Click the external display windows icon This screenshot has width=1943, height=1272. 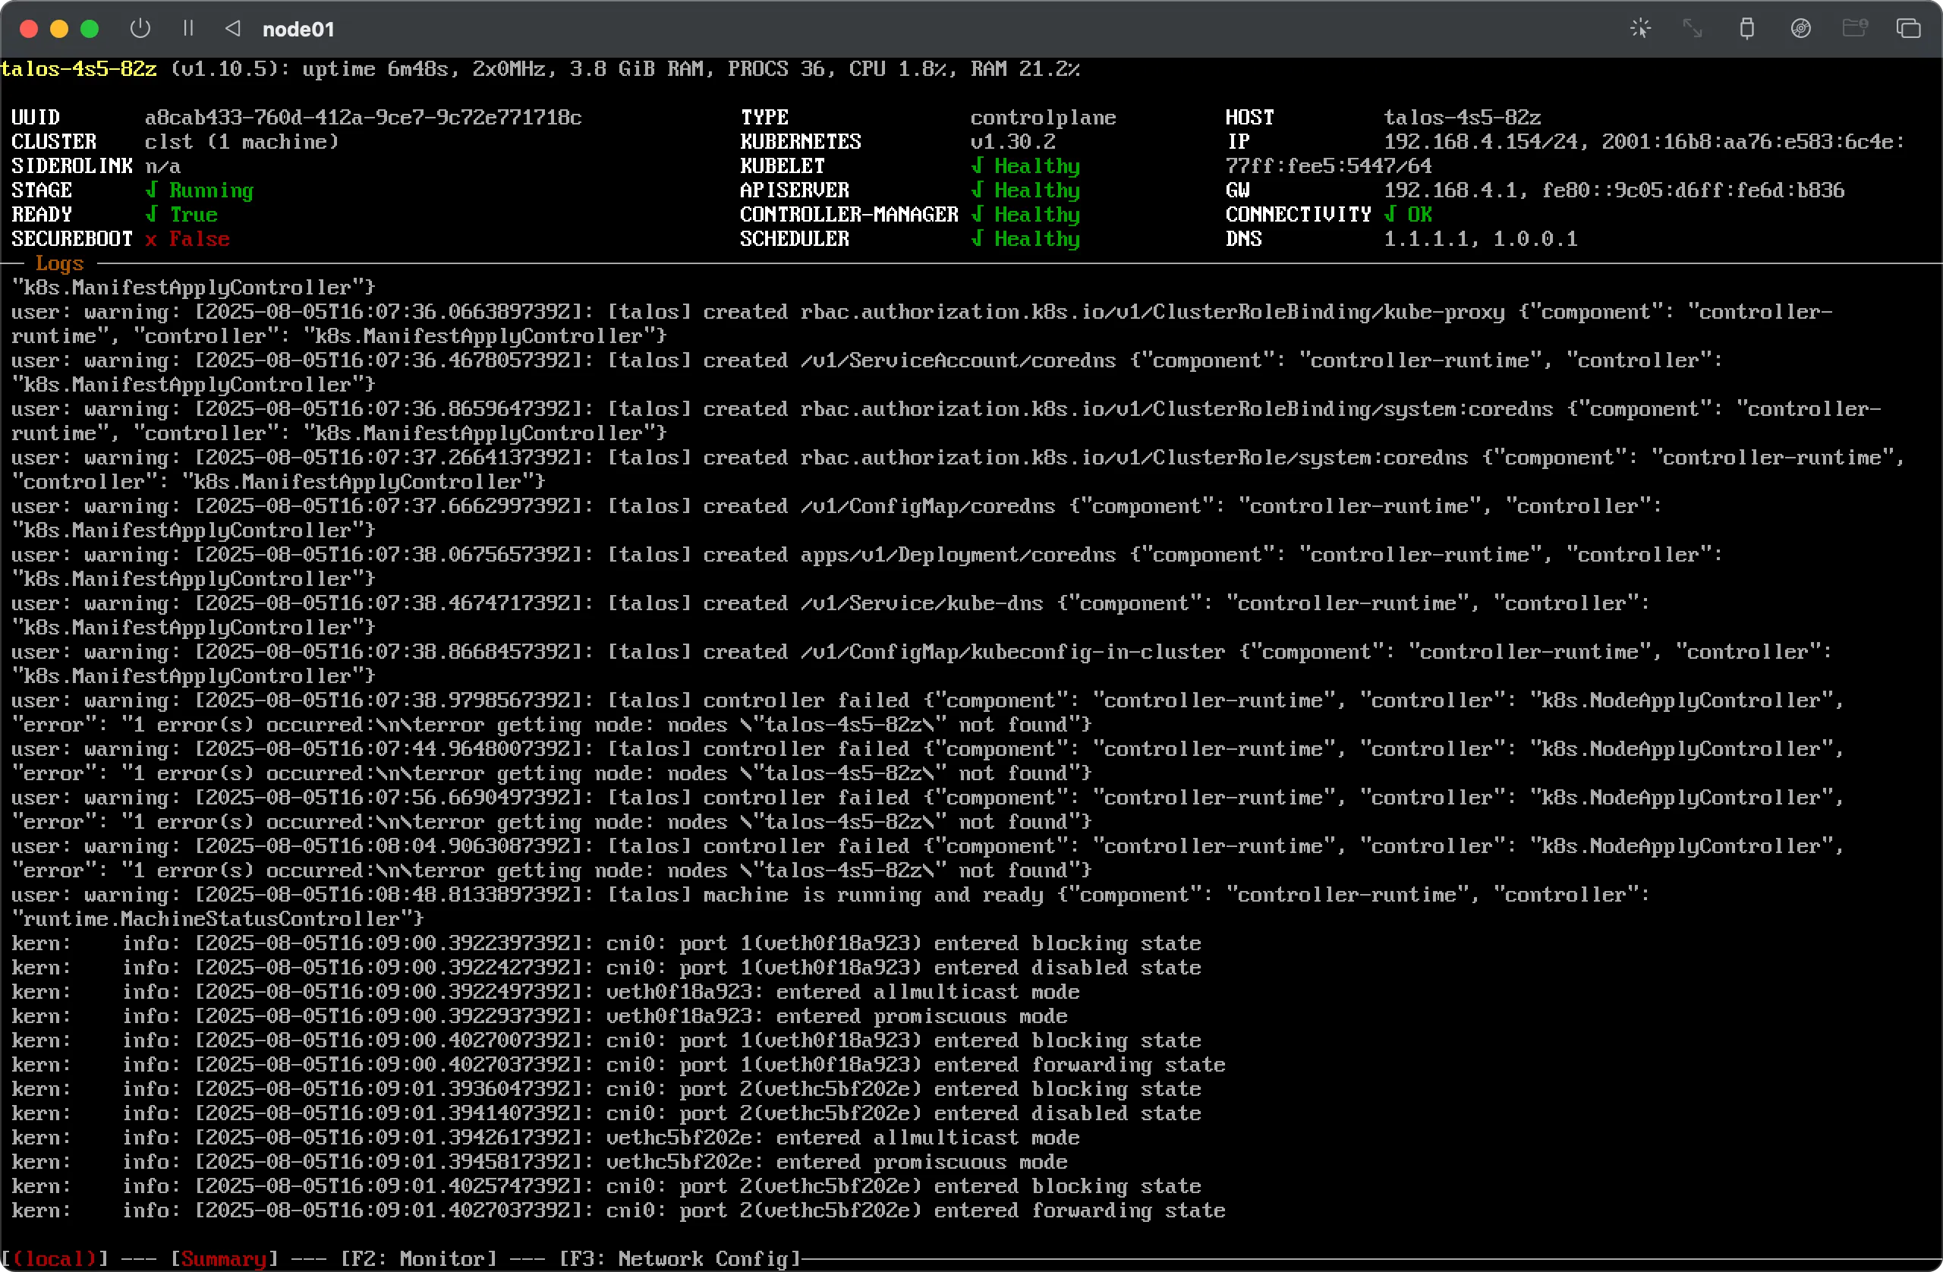pos(1910,28)
